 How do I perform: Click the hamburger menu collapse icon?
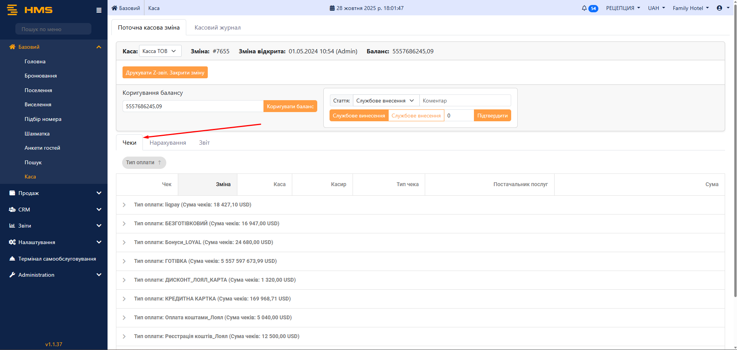pyautogui.click(x=99, y=10)
